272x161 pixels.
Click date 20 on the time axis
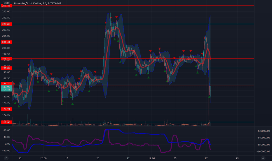pos(98,158)
